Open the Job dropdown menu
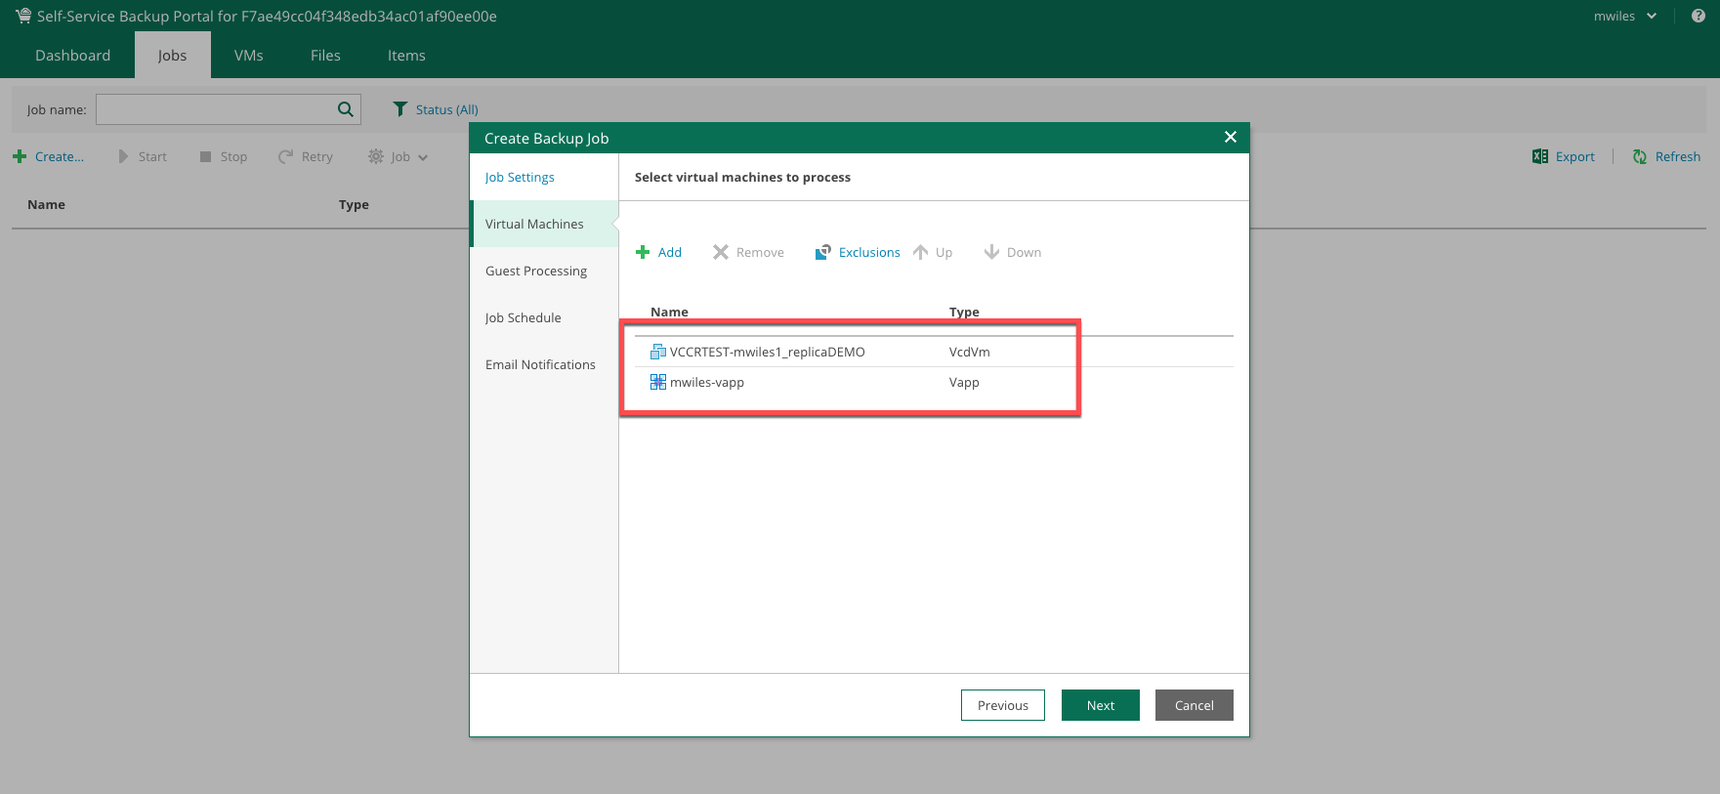Image resolution: width=1720 pixels, height=794 pixels. tap(399, 156)
